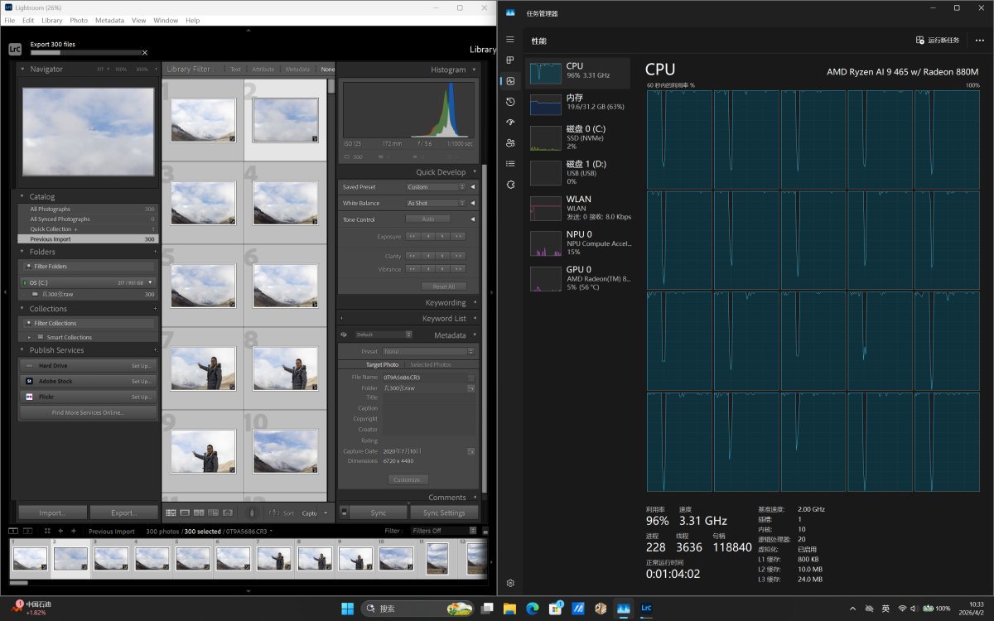Open the Metadata menu in menu bar
The height and width of the screenshot is (621, 994).
click(109, 20)
